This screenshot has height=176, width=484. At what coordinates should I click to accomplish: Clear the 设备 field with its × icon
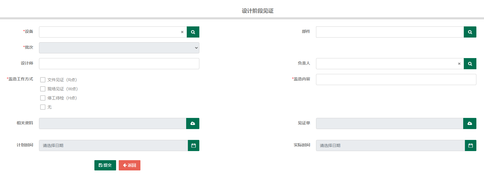click(x=182, y=32)
